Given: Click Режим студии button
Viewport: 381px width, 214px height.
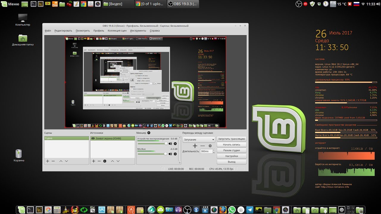Looking at the screenshot, I should point(232,150).
